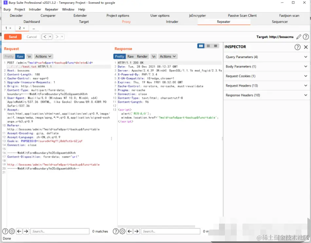
Task: Switch to the Comparer tab
Action: pyautogui.click(x=48, y=15)
